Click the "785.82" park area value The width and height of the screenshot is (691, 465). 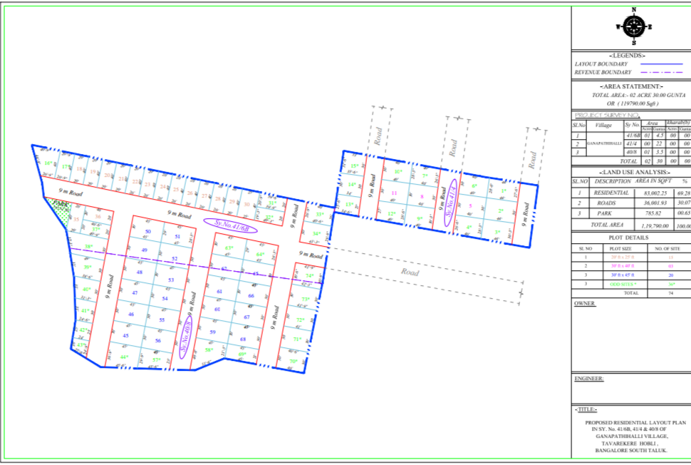click(x=653, y=213)
